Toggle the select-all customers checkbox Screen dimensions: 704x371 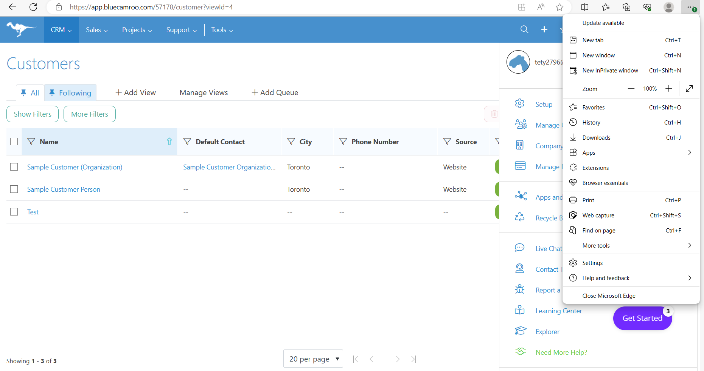[14, 142]
